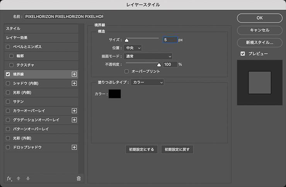The height and width of the screenshot is (187, 286).
Task: Open the 位置 dropdown set to 中央
Action: point(133,48)
